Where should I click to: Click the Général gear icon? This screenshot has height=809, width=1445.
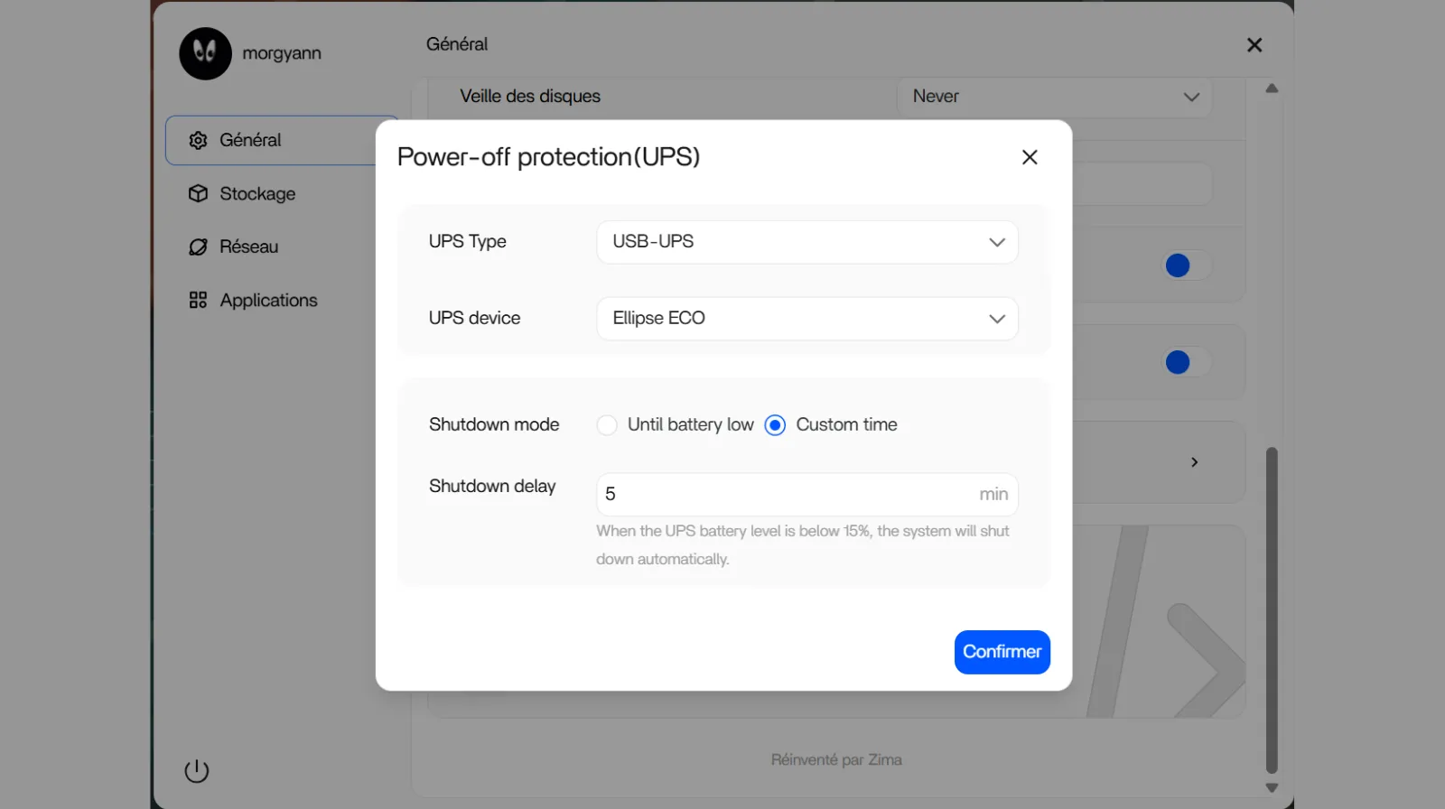click(198, 140)
